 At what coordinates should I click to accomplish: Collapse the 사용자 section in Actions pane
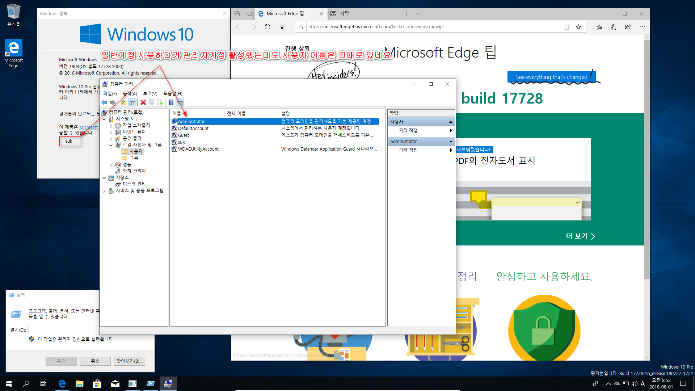click(451, 122)
